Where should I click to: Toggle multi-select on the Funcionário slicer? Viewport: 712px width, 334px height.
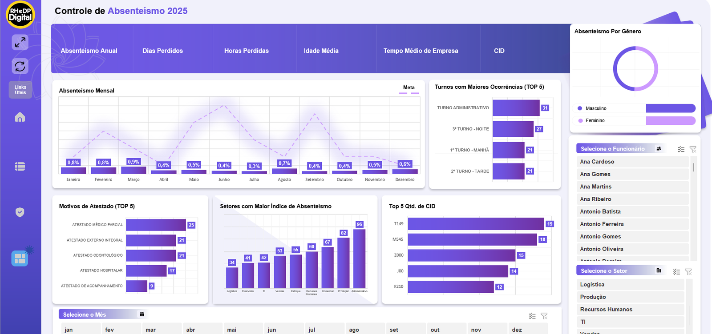[681, 149]
